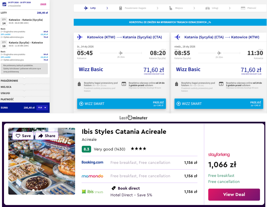Click the Loty airplane step icon
This screenshot has width=267, height=207.
pos(86,8)
